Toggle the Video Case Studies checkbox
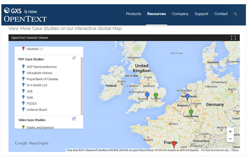The width and height of the screenshot is (248, 160). [x=74, y=118]
